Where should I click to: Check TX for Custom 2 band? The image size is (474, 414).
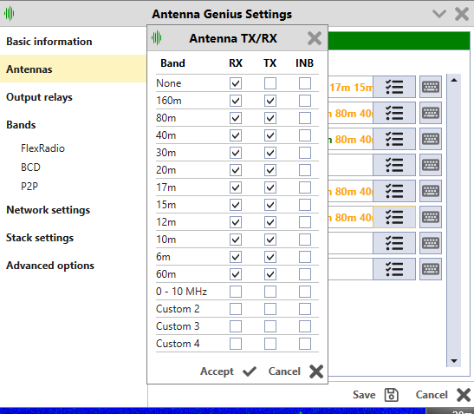pos(270,309)
